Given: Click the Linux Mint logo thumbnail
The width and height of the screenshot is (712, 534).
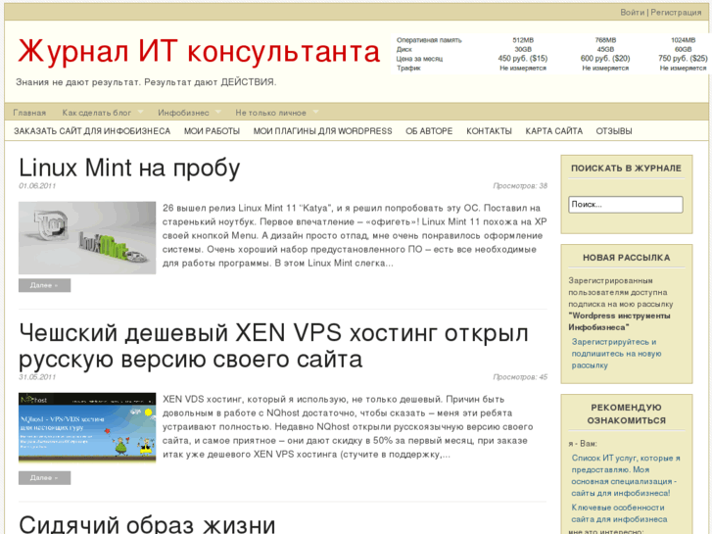Looking at the screenshot, I should [87, 238].
